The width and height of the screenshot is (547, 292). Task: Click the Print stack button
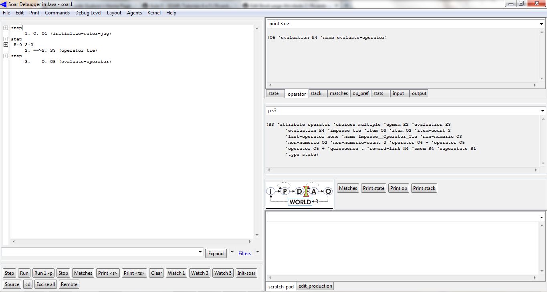point(424,188)
